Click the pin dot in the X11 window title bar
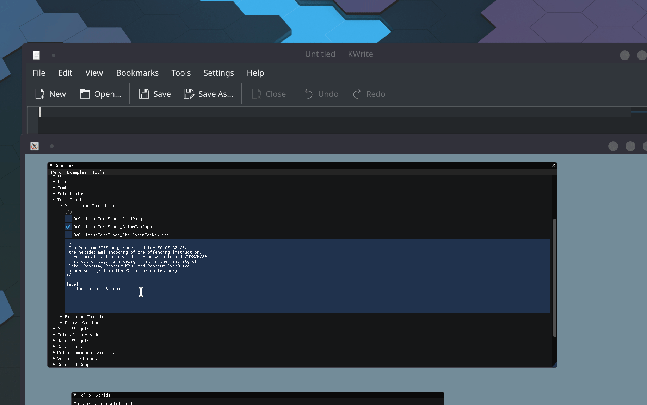The height and width of the screenshot is (405, 647). coord(52,146)
